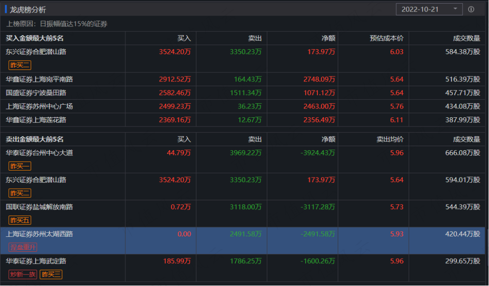The height and width of the screenshot is (286, 489).
Task: Select 东兴证券合肥潜山路 in the sell list
Action: pyautogui.click(x=243, y=187)
